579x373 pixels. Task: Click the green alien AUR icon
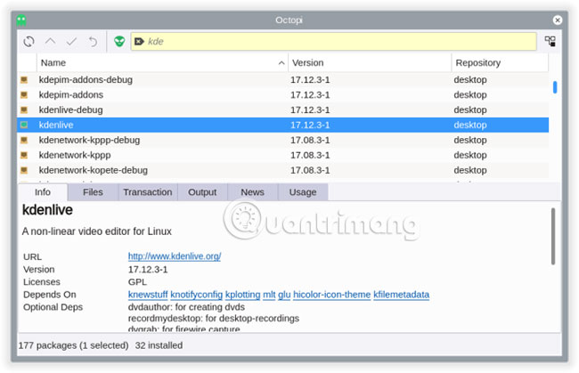119,41
